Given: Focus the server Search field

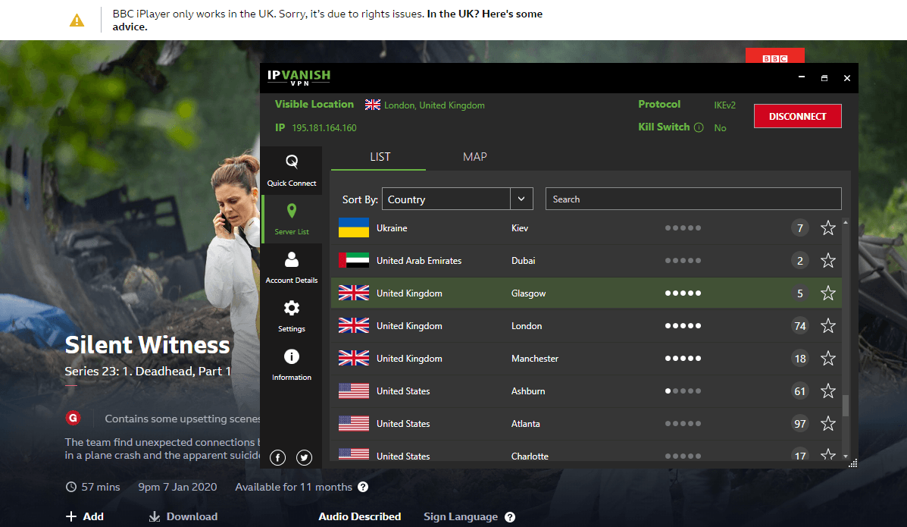Looking at the screenshot, I should click(x=693, y=199).
